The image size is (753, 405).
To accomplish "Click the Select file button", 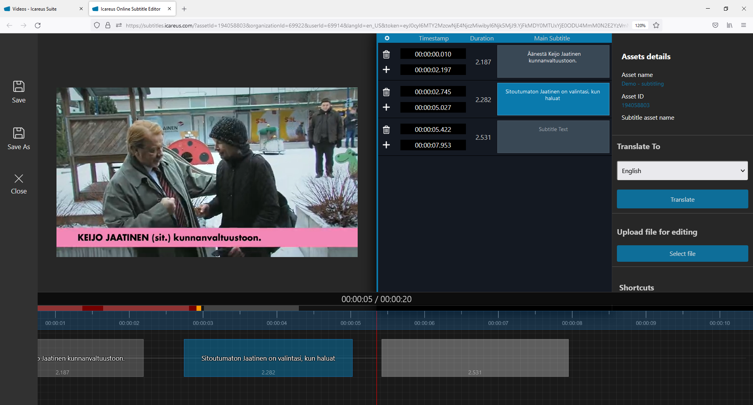I will coord(682,254).
